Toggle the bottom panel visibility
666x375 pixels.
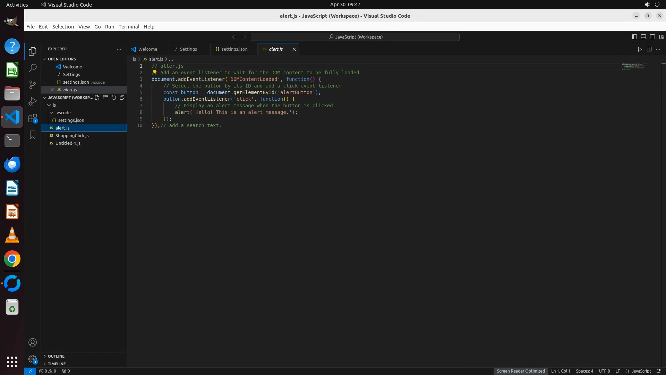643,37
